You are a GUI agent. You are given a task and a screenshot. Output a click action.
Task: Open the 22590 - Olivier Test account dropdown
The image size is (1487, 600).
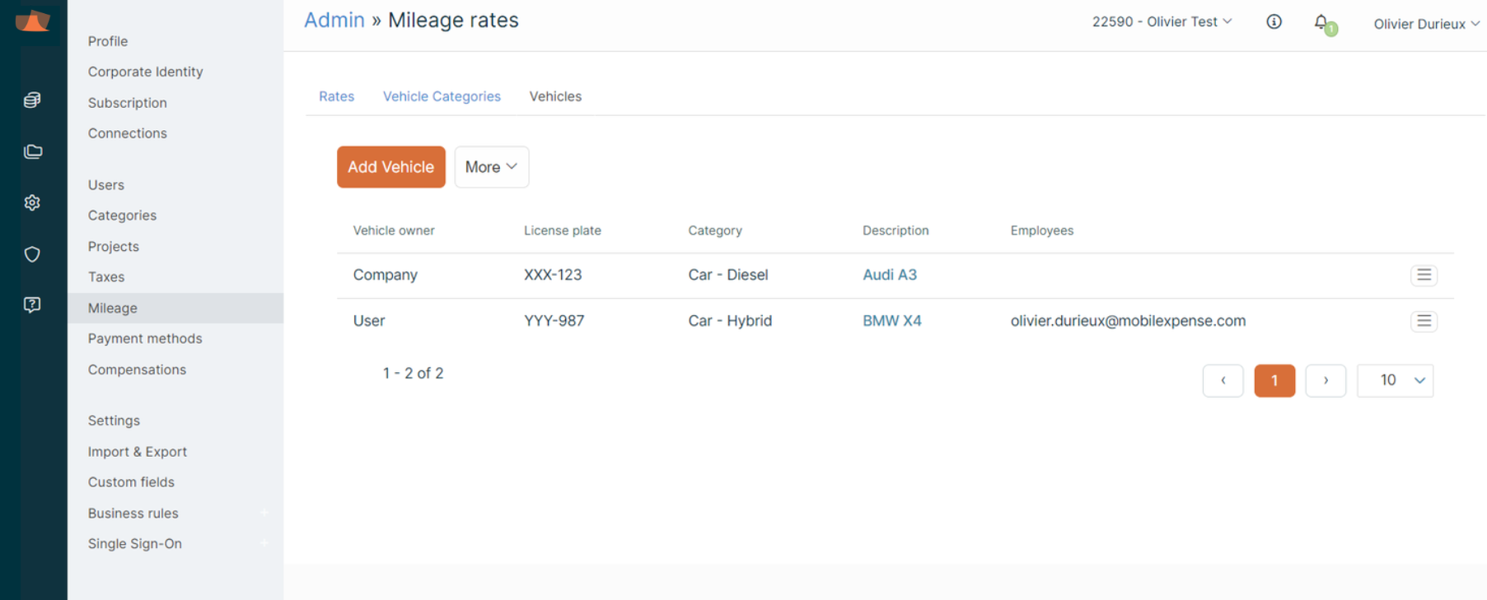[1162, 22]
